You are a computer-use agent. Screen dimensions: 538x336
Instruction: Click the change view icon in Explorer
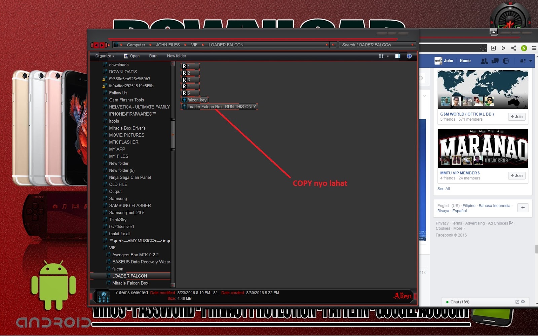click(x=381, y=56)
